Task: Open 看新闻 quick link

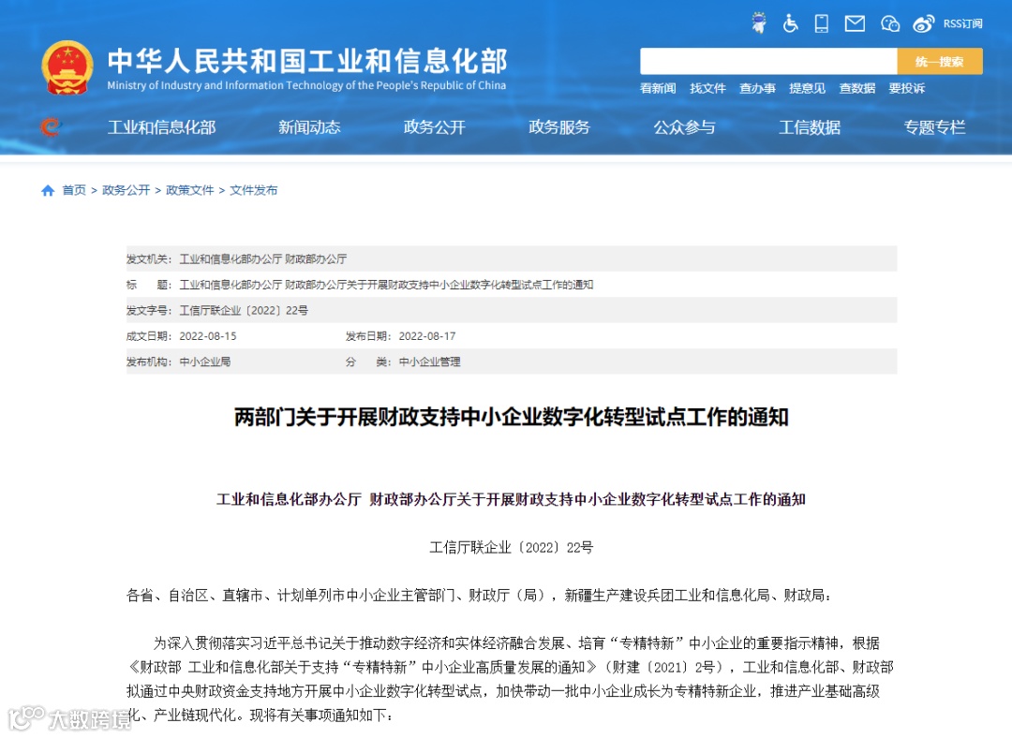Action: (x=658, y=88)
